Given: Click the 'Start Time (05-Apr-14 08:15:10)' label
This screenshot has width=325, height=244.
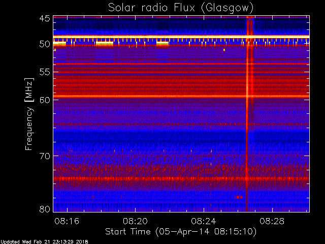Looking at the screenshot, I should point(181,232).
